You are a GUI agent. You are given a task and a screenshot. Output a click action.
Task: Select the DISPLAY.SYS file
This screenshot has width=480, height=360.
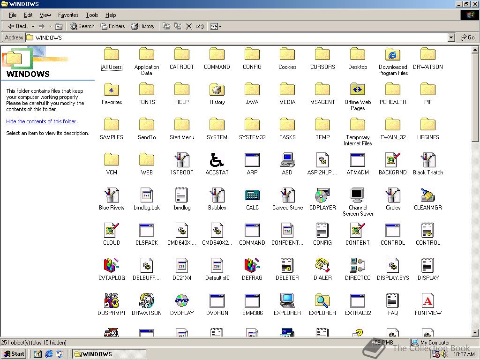pos(393,265)
